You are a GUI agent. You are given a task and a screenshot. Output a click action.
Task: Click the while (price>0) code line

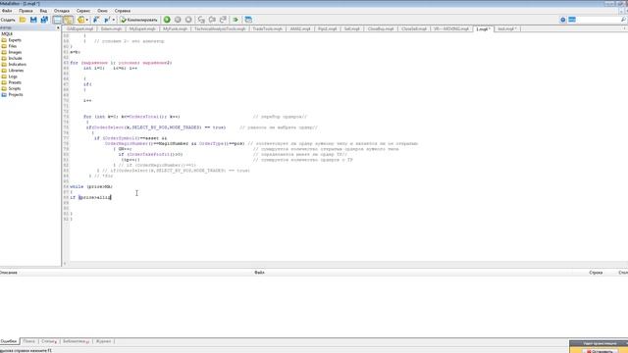tap(91, 187)
